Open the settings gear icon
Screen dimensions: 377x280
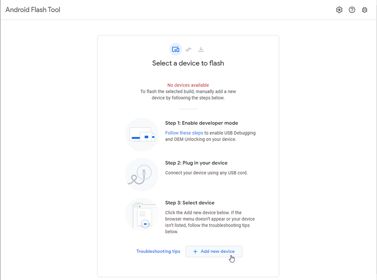click(x=339, y=10)
